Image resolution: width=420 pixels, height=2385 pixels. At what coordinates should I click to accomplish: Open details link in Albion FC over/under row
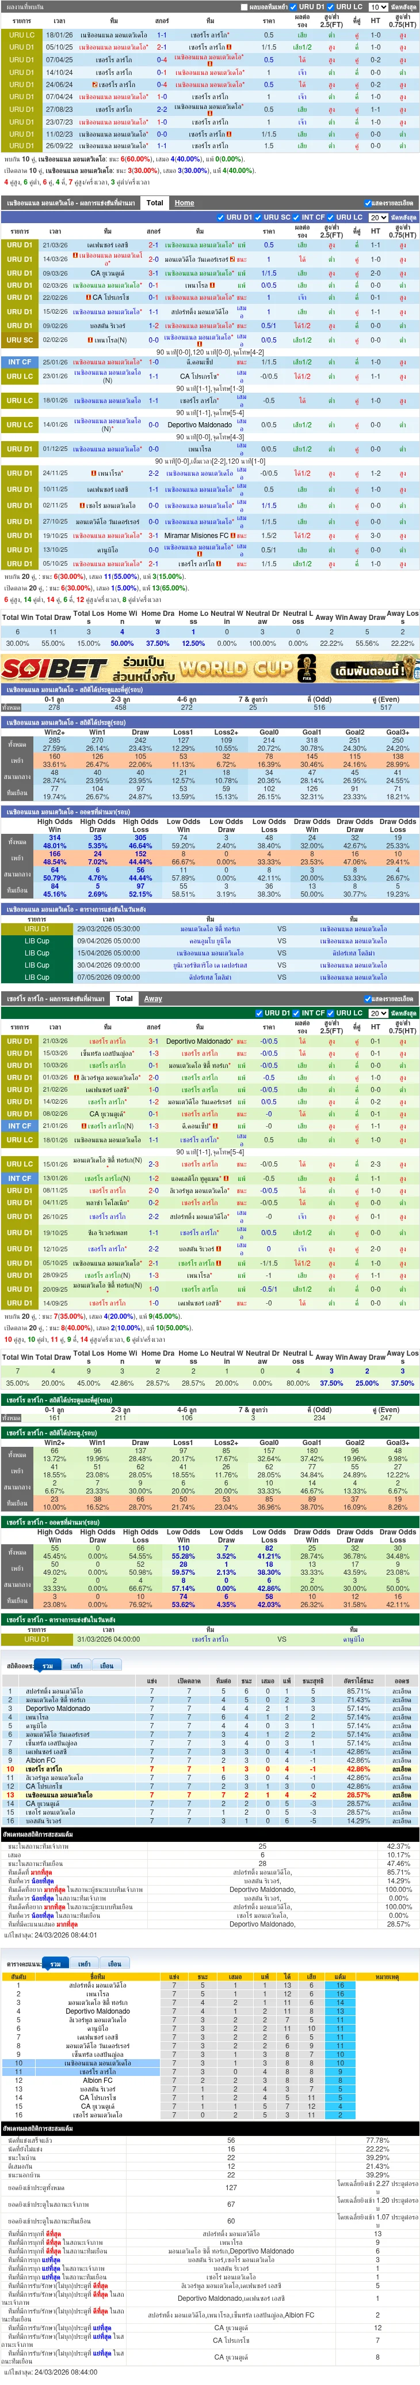click(402, 1761)
